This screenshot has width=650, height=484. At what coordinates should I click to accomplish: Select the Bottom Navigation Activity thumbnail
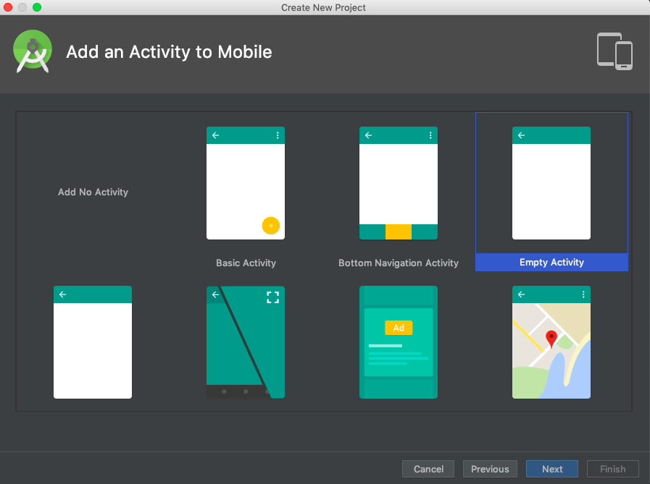tap(399, 183)
